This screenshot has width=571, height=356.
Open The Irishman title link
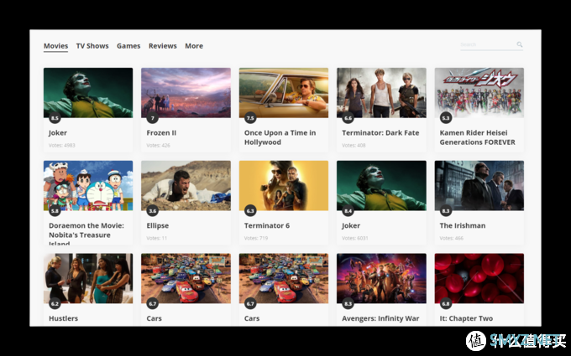click(463, 225)
